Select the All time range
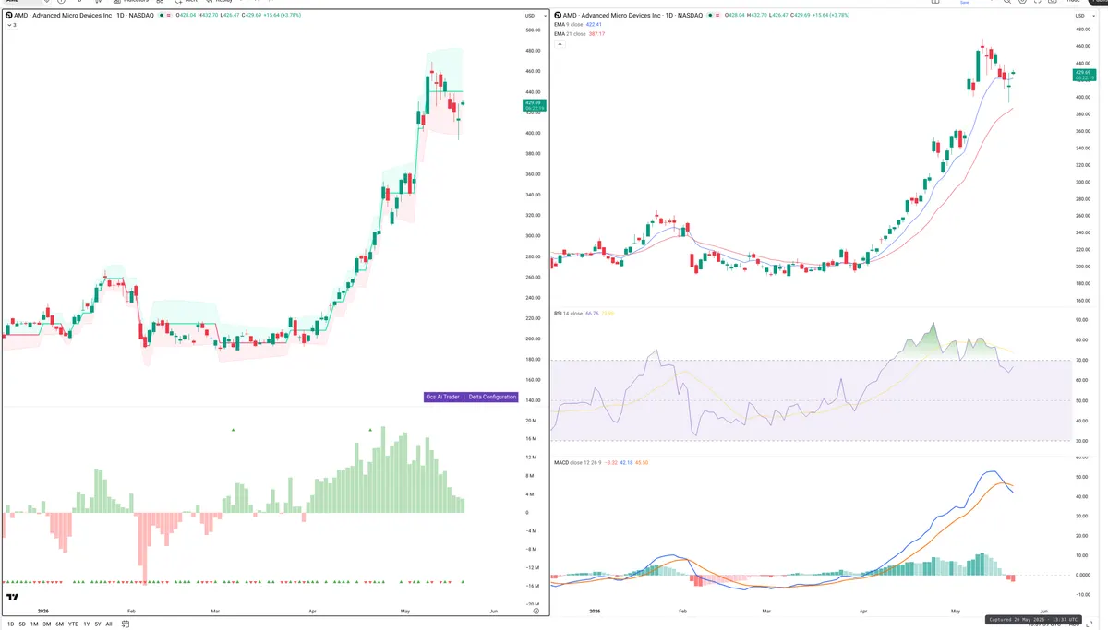Viewport: 1108px width, 630px height. coord(109,624)
